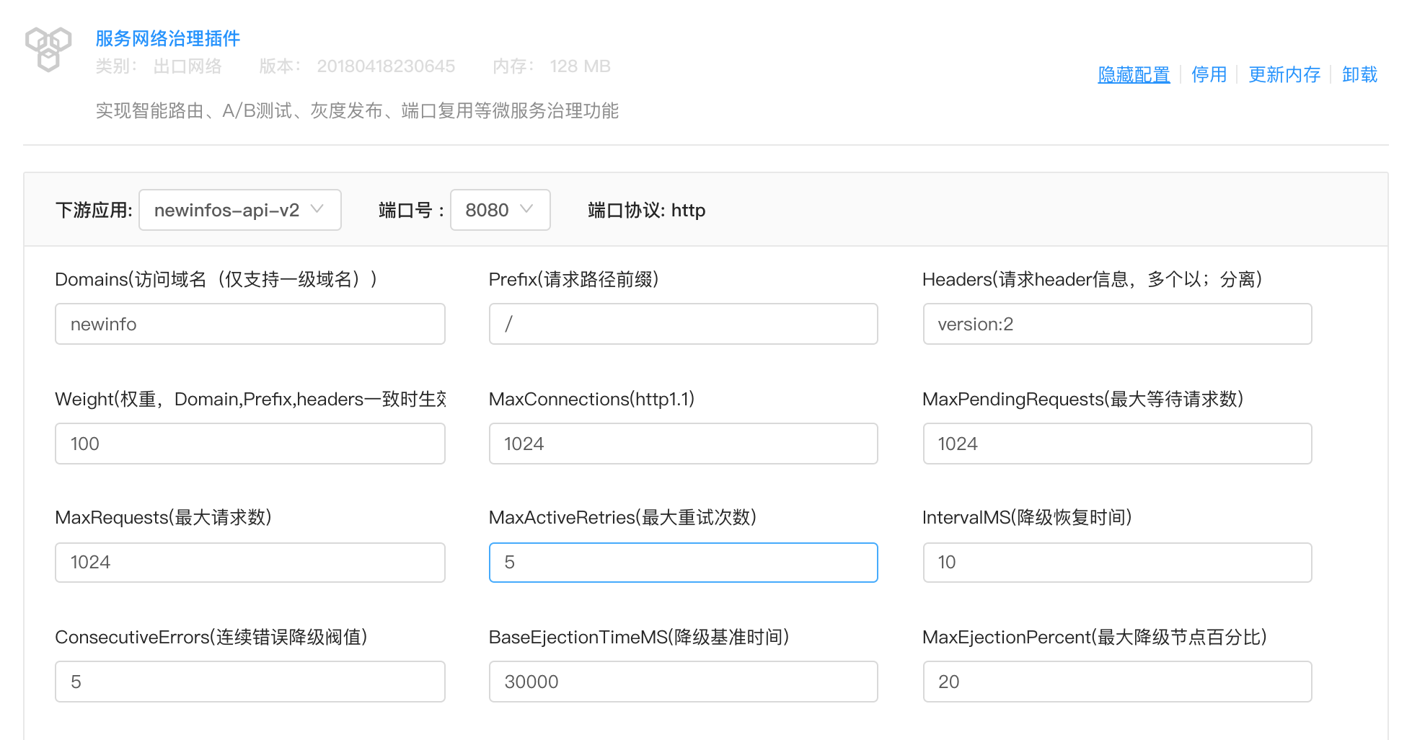Select the Prefix input containing /
Viewport: 1425px width, 740px height.
click(683, 324)
